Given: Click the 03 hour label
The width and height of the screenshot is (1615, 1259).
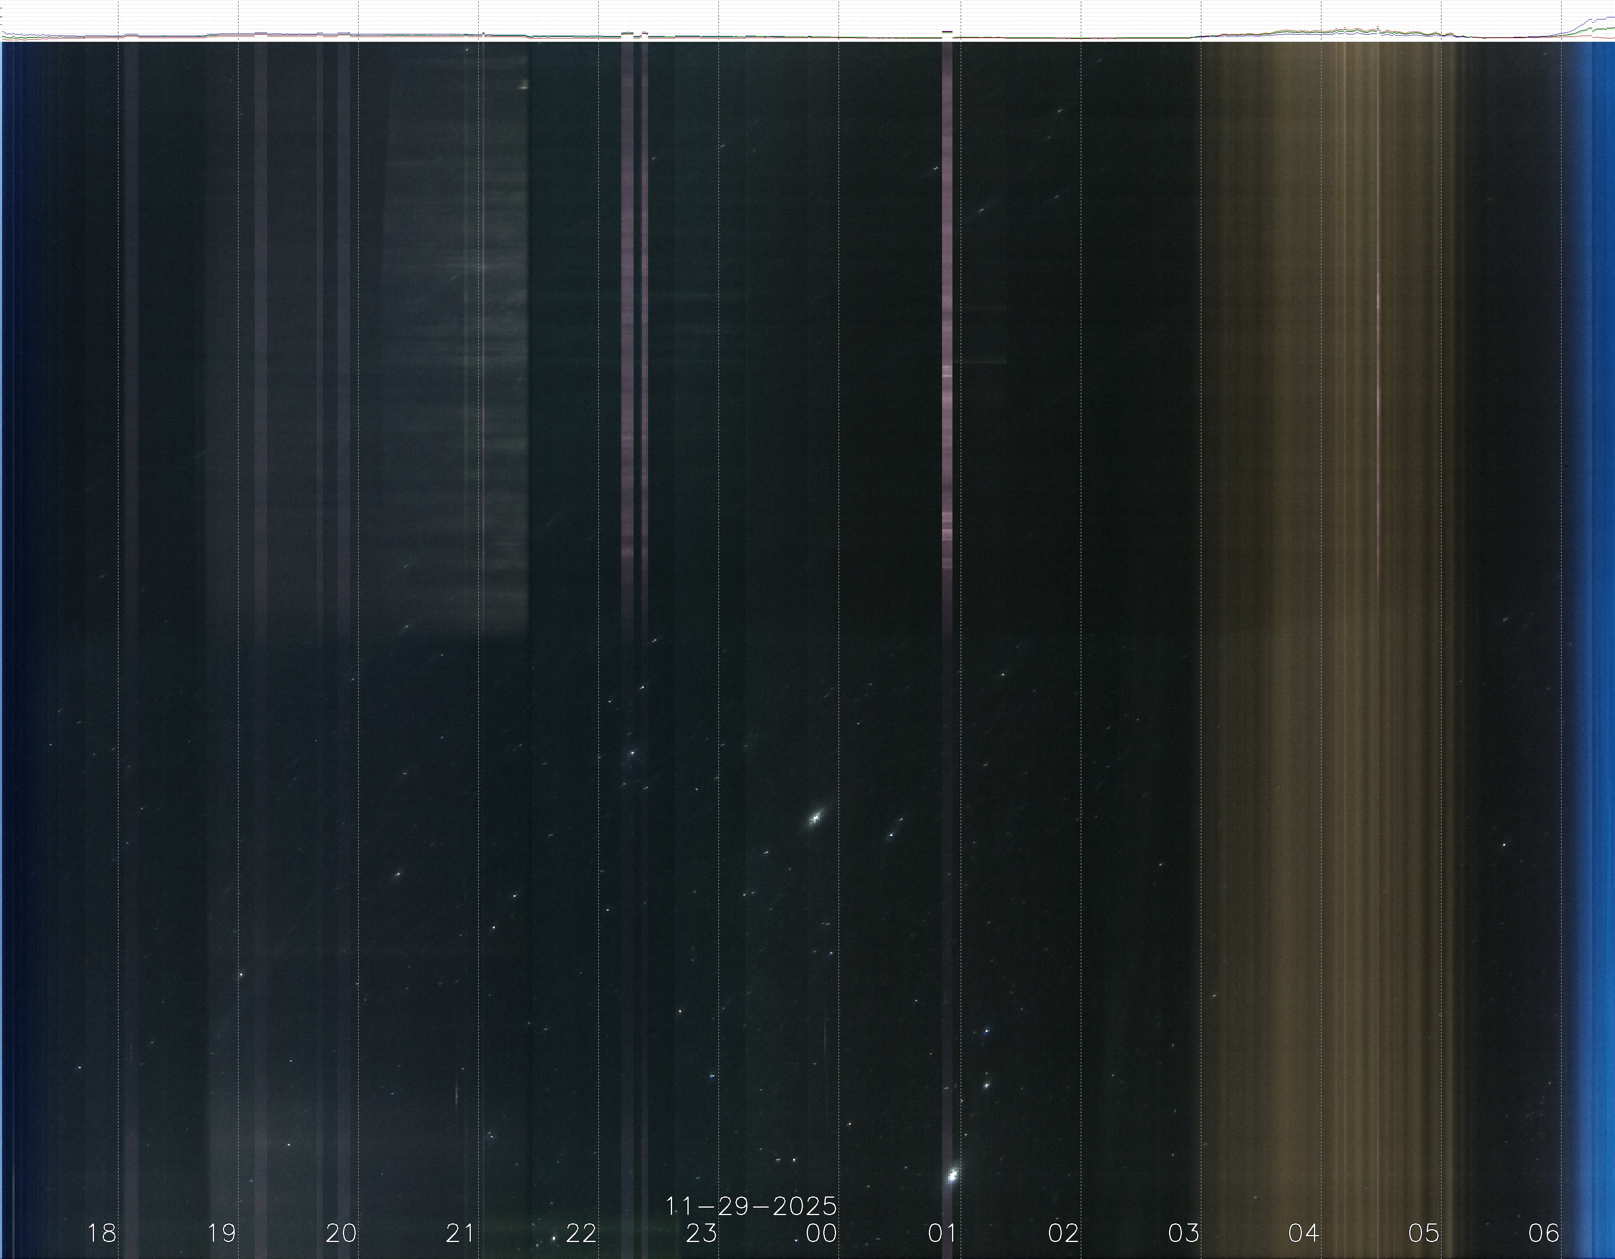Looking at the screenshot, I should point(1183,1233).
